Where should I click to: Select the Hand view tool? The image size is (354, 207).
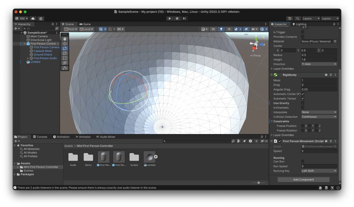(x=65, y=39)
